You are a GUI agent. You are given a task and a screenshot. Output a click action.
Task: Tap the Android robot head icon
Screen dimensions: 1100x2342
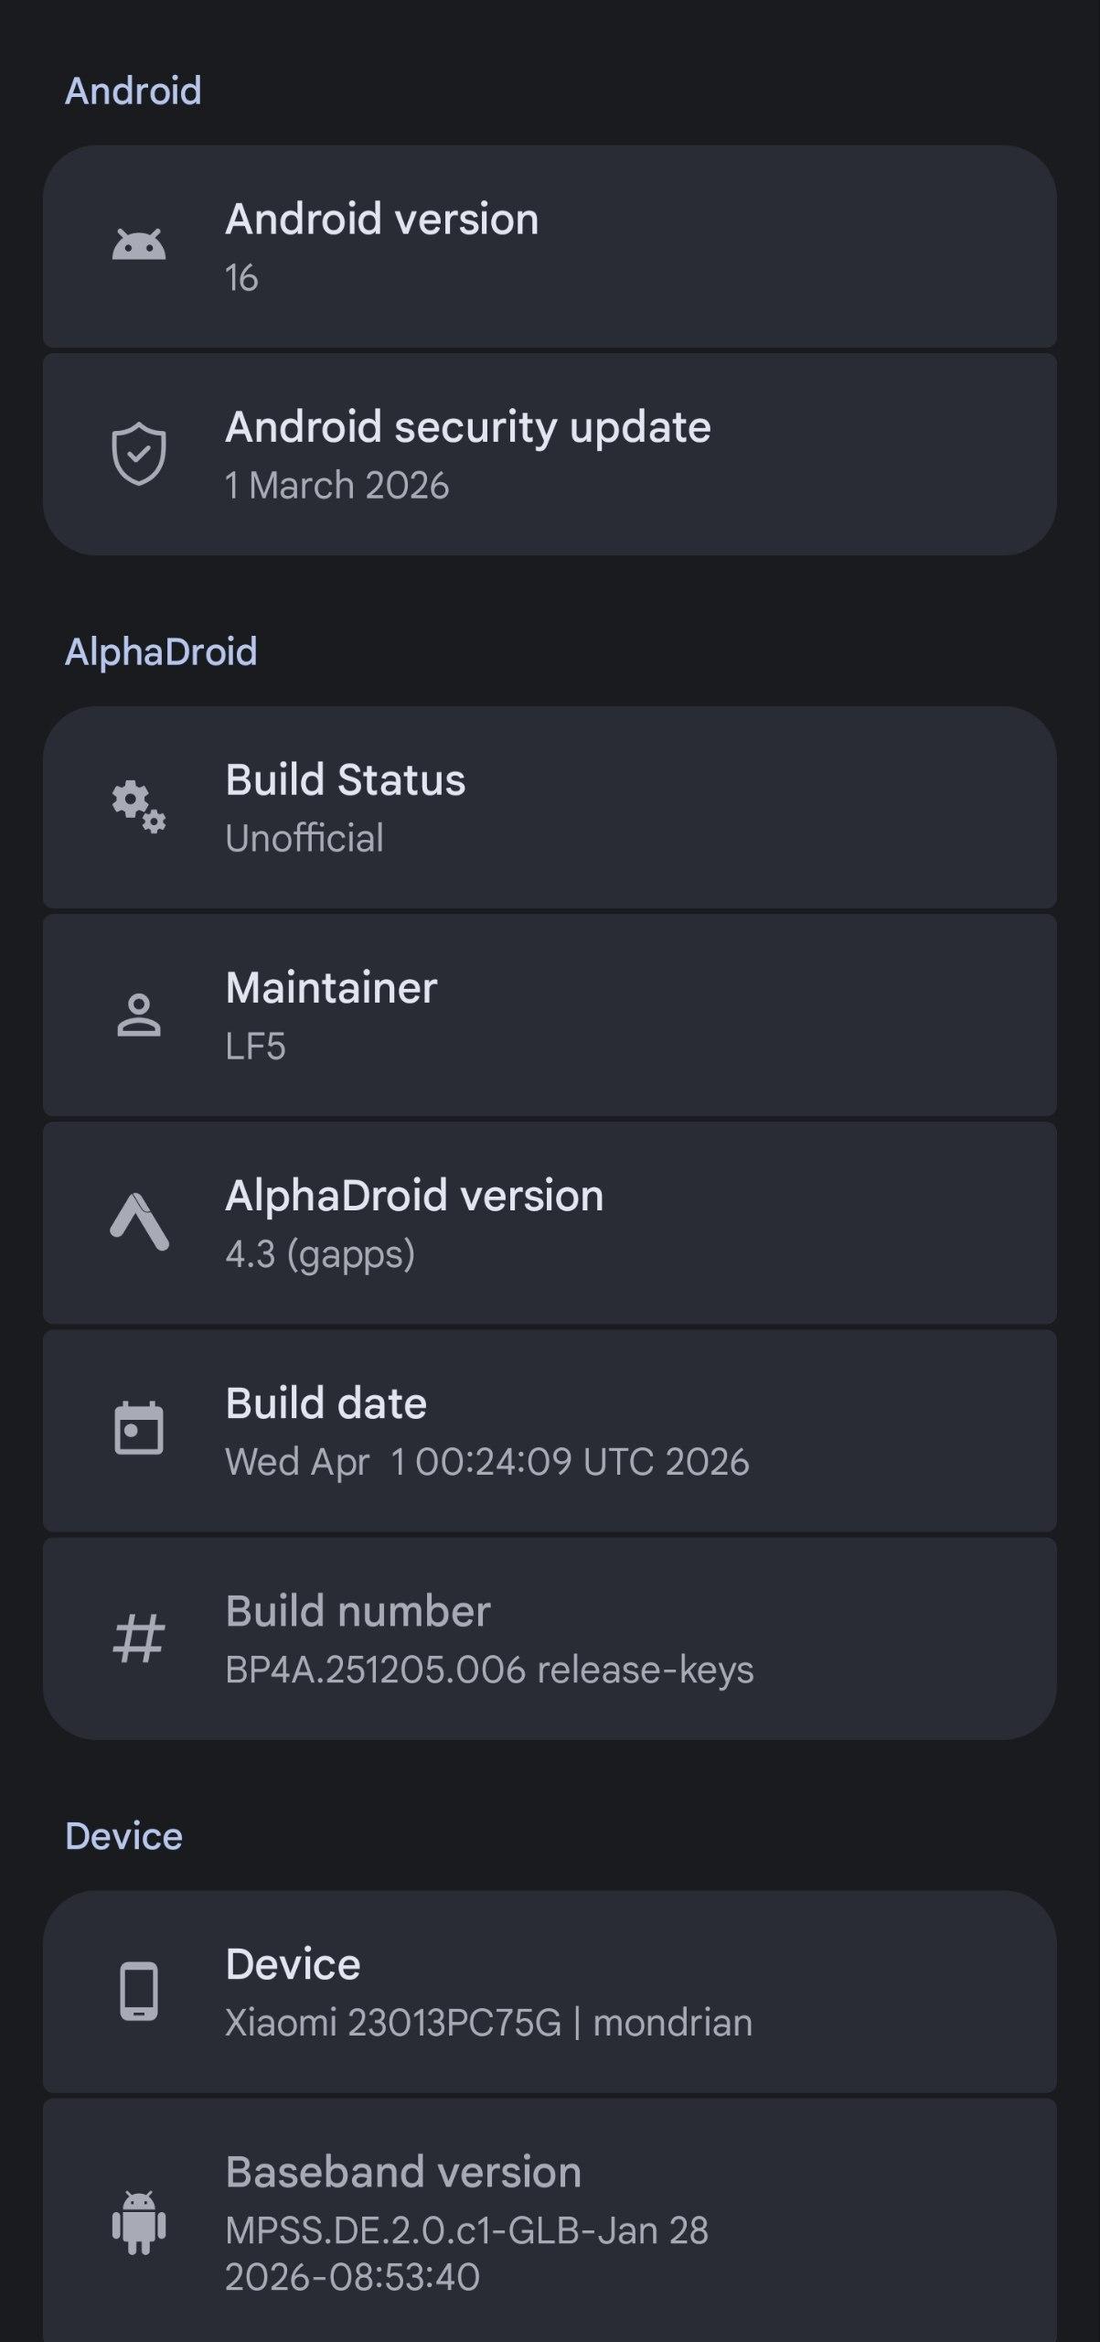pos(139,245)
